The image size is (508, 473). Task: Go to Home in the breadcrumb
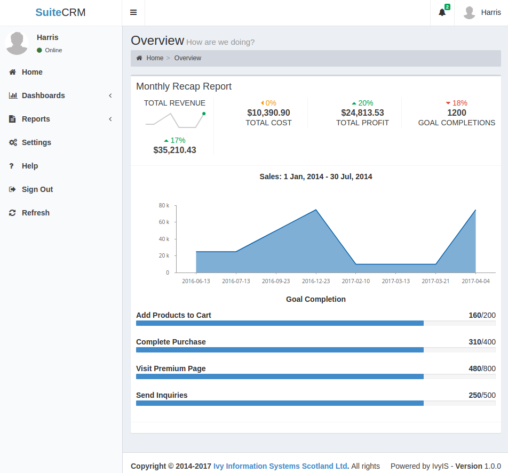(x=155, y=58)
